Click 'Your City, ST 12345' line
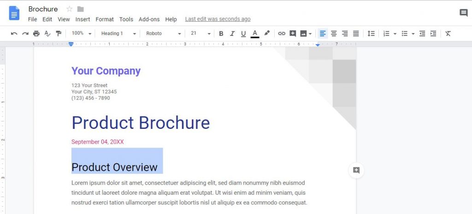The height and width of the screenshot is (214, 472). 94,92
